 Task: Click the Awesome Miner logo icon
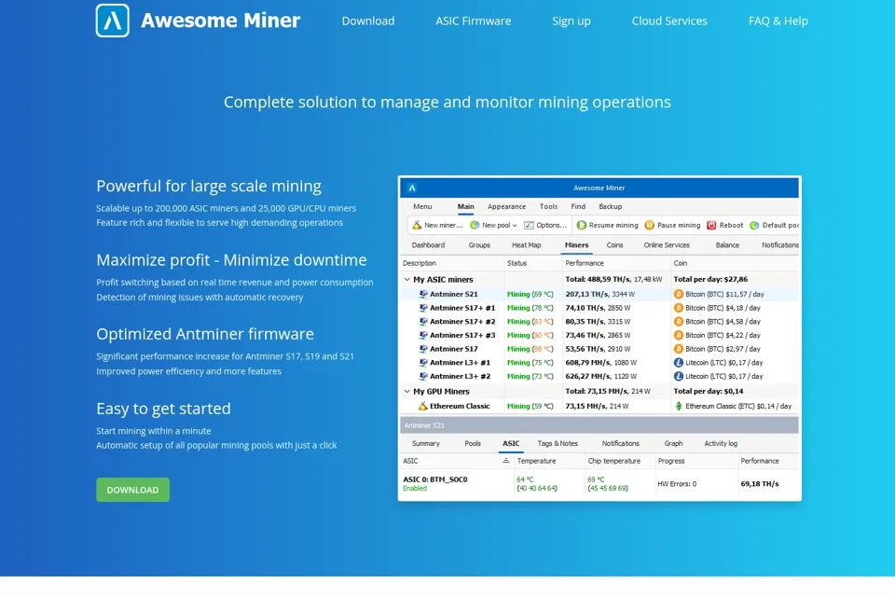[x=113, y=21]
